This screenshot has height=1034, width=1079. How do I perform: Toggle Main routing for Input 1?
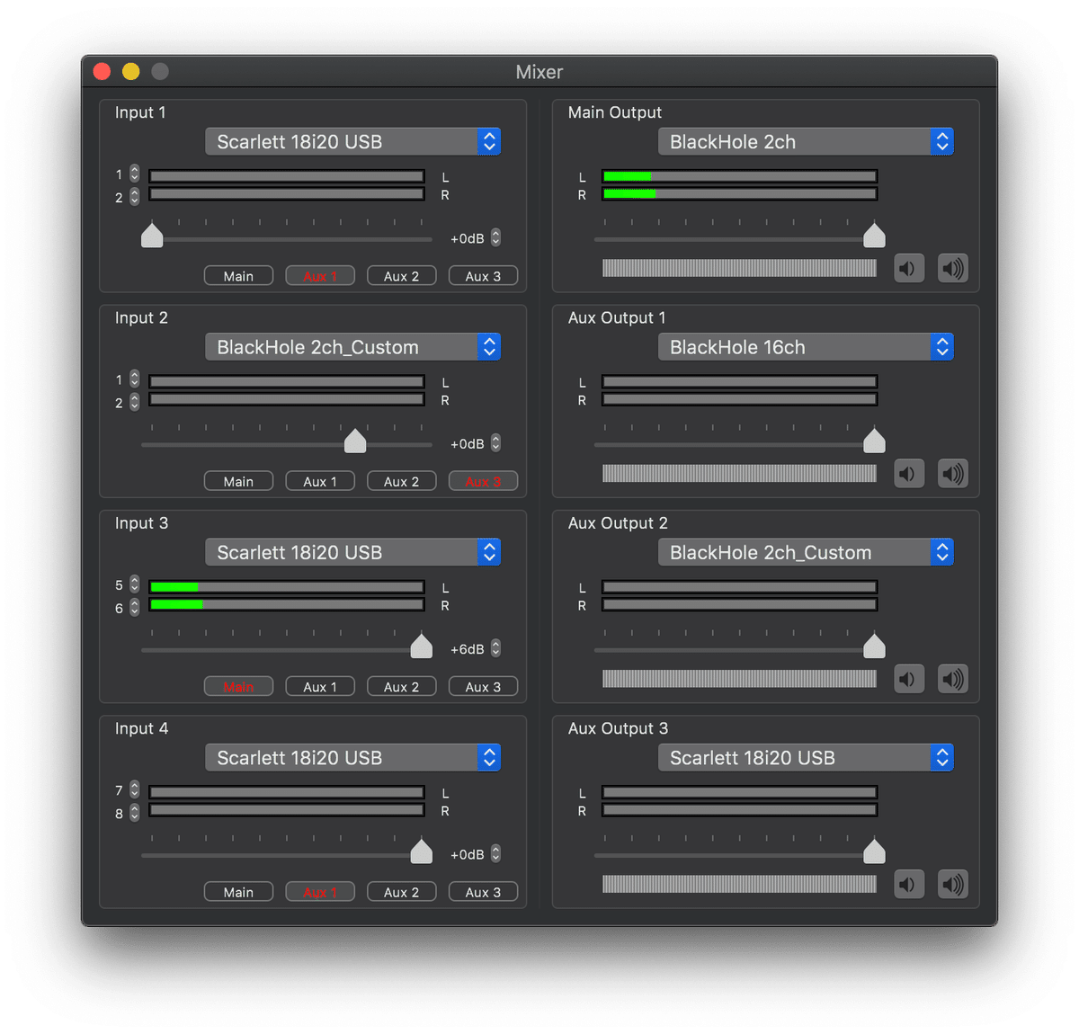(238, 276)
